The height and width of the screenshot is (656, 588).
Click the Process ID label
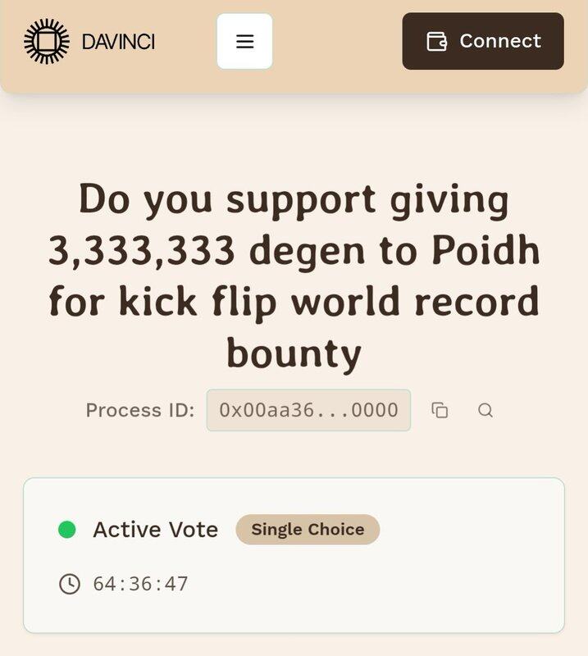point(140,411)
